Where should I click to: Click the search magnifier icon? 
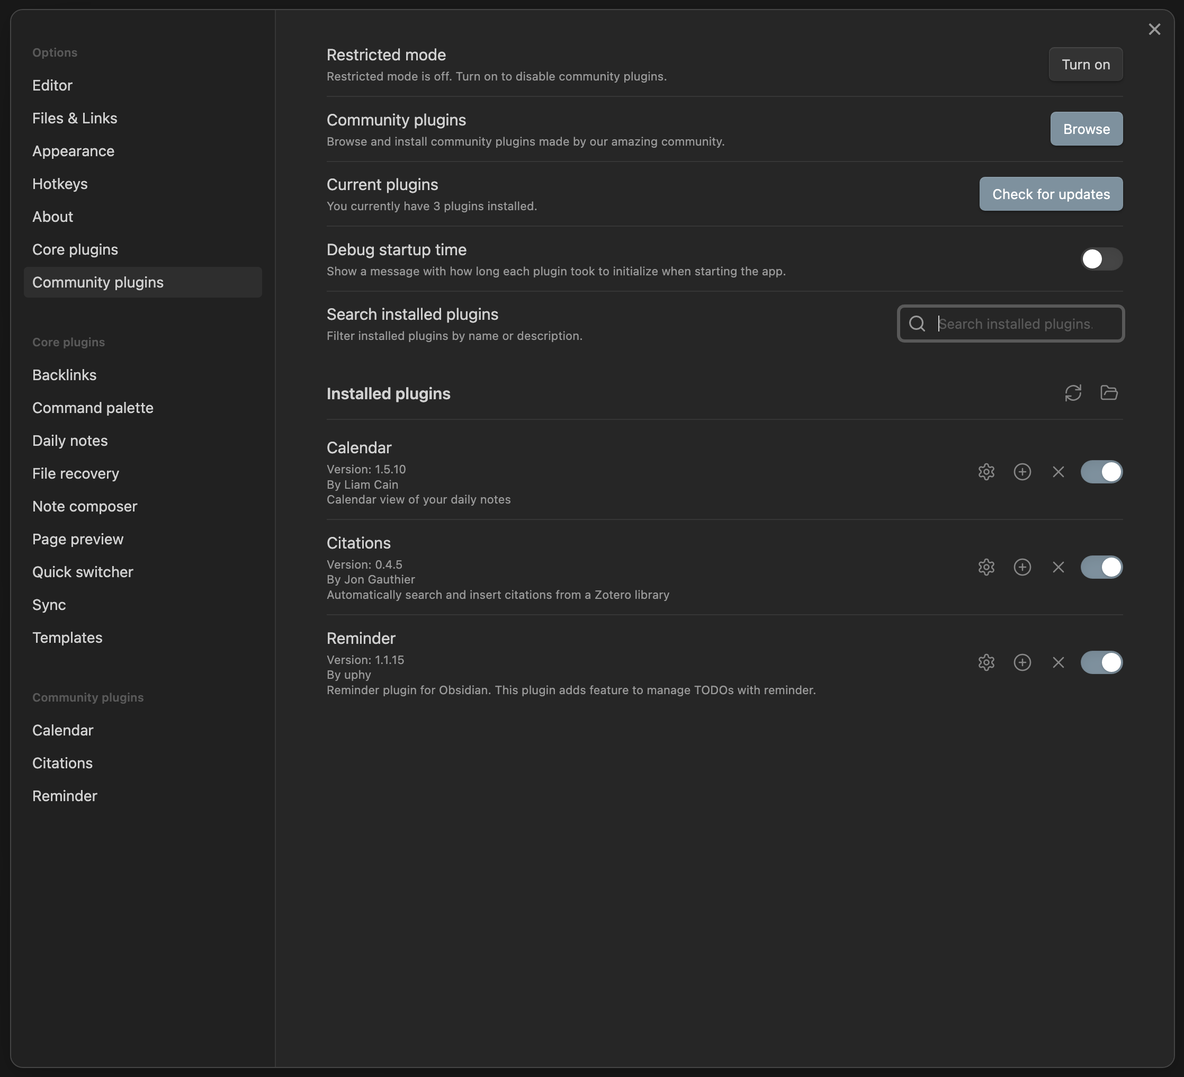pyautogui.click(x=917, y=324)
